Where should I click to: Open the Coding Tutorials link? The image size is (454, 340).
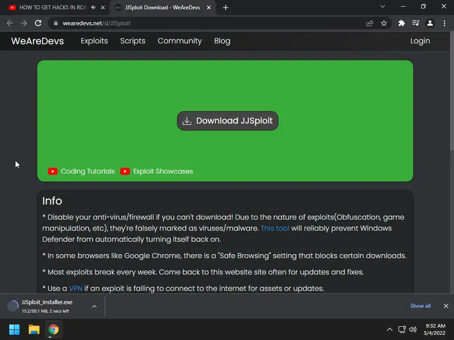pos(88,171)
